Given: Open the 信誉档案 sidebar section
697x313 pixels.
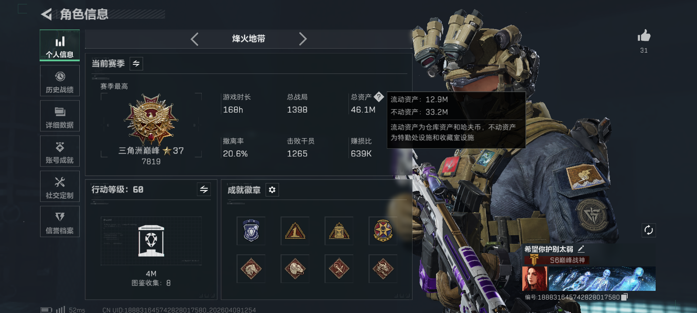Looking at the screenshot, I should tap(60, 222).
